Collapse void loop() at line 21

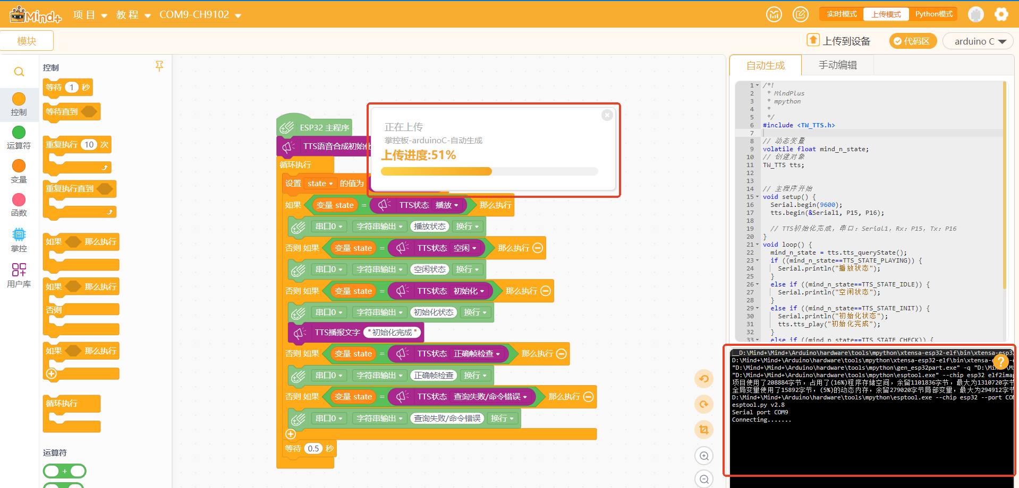tap(758, 245)
